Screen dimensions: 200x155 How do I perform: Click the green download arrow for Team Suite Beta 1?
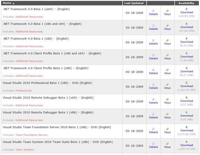click(x=186, y=142)
